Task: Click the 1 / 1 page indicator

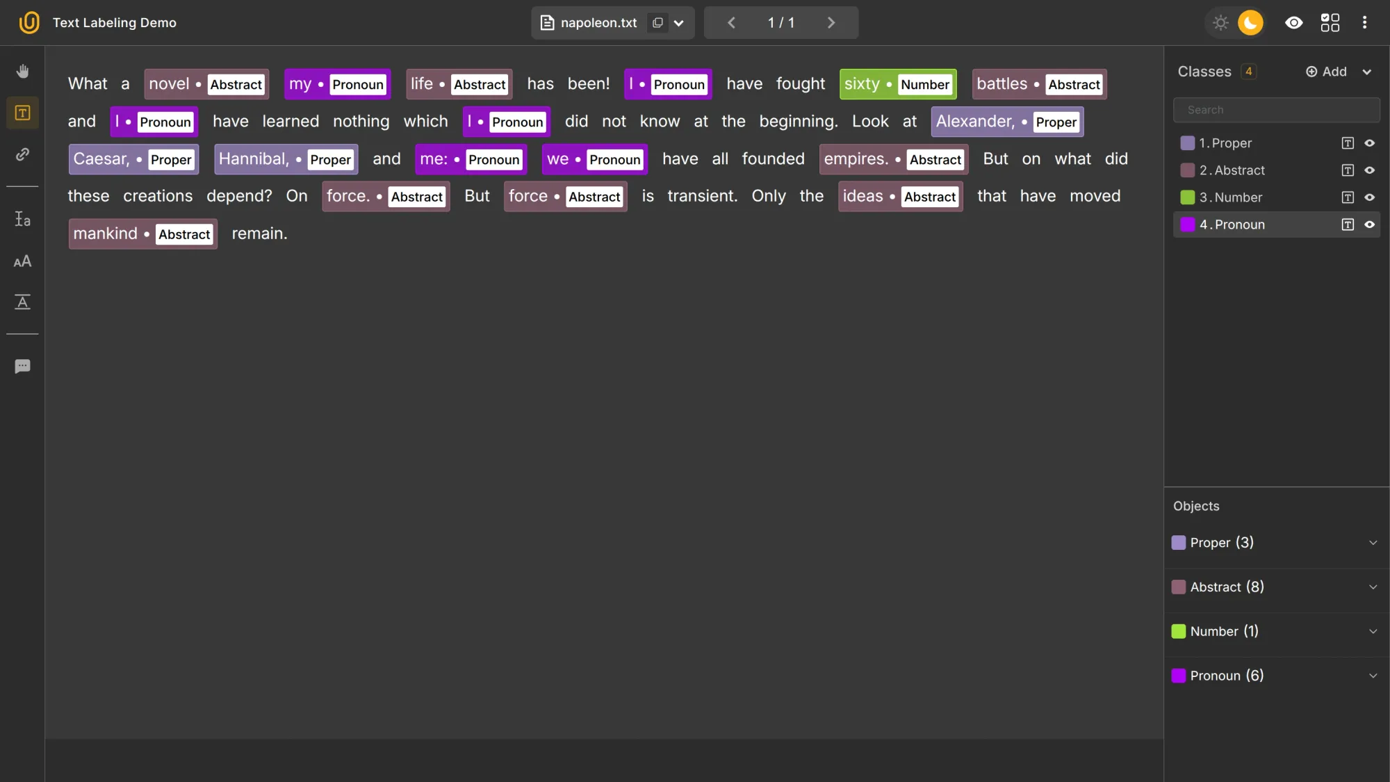Action: point(781,23)
